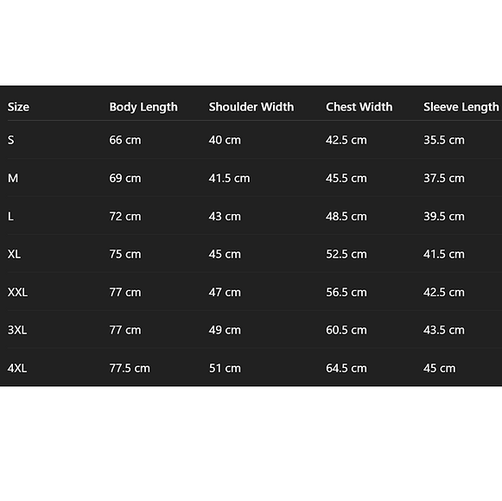Select the 35.5 cm sleeve length cell

click(x=444, y=140)
